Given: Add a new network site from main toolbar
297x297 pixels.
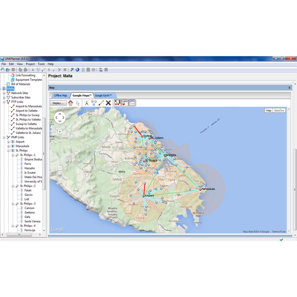Looking at the screenshot, I should tap(33, 70).
